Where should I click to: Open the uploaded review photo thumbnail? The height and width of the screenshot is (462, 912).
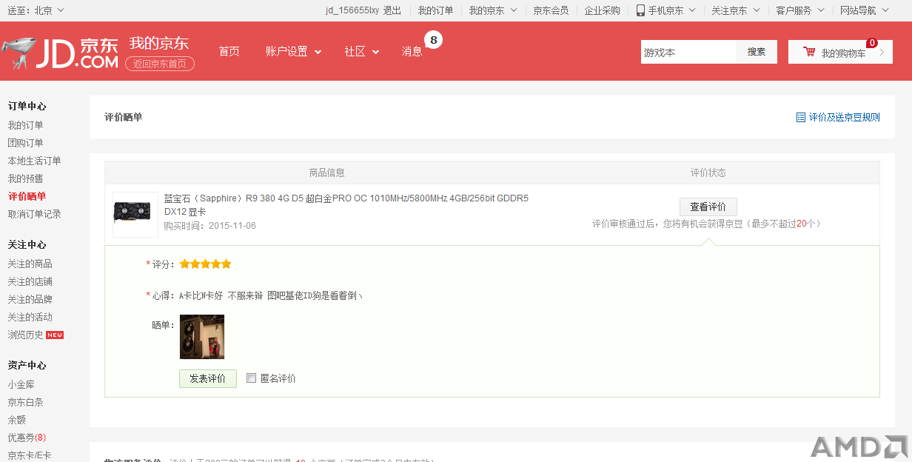click(202, 337)
